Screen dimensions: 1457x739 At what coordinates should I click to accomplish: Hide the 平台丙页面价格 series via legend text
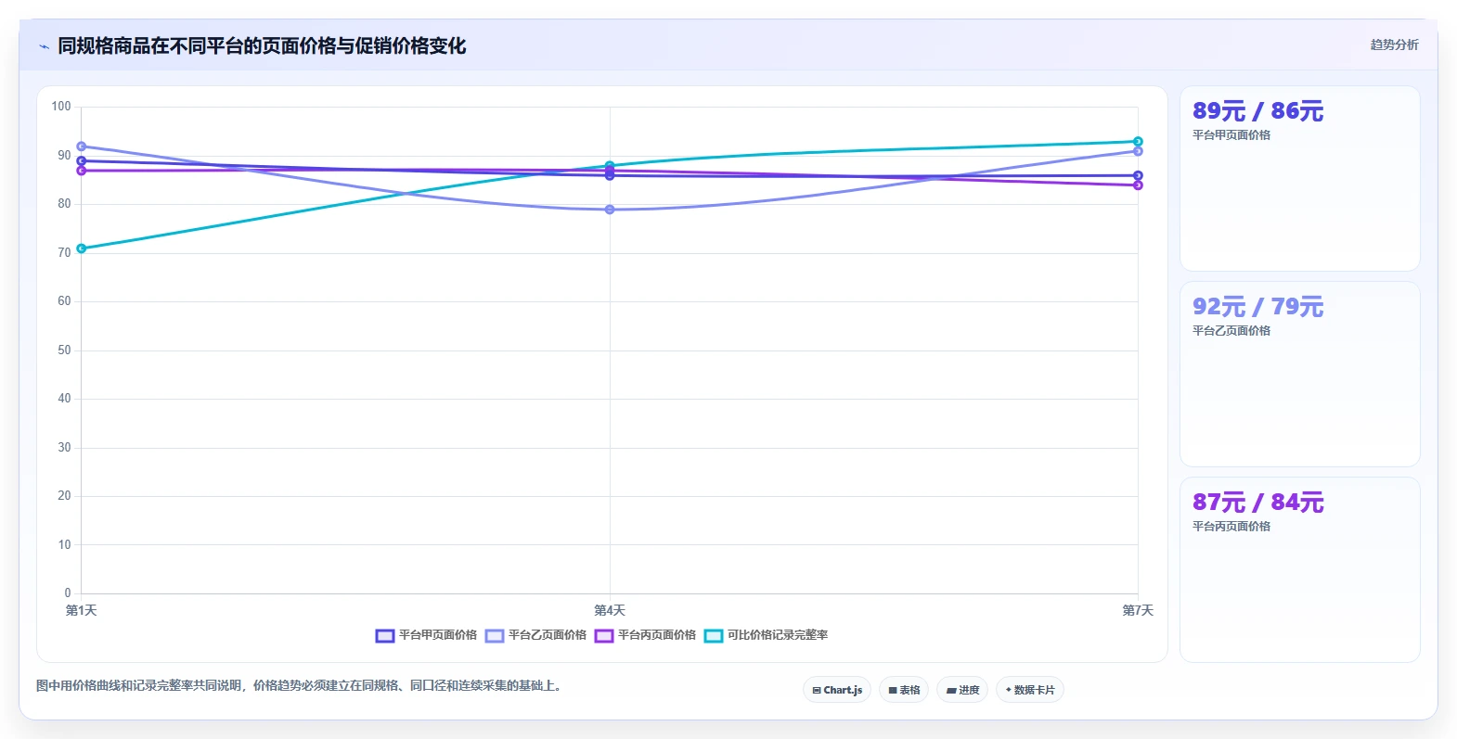[x=657, y=635]
